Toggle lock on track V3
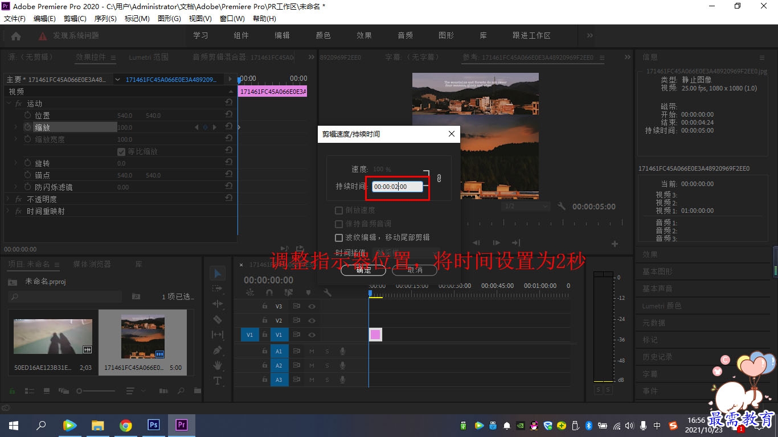 click(x=264, y=306)
